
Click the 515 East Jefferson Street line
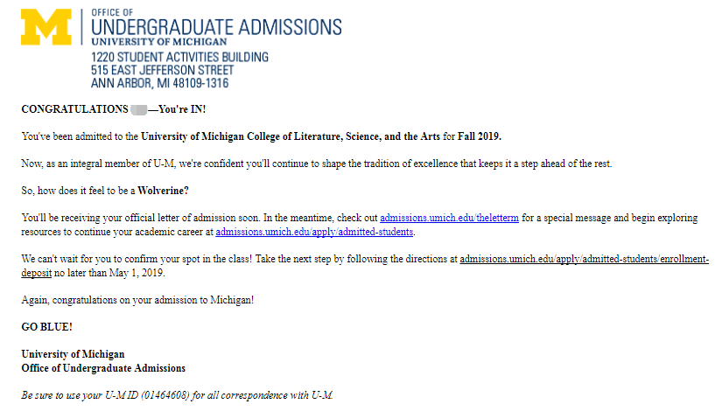162,70
